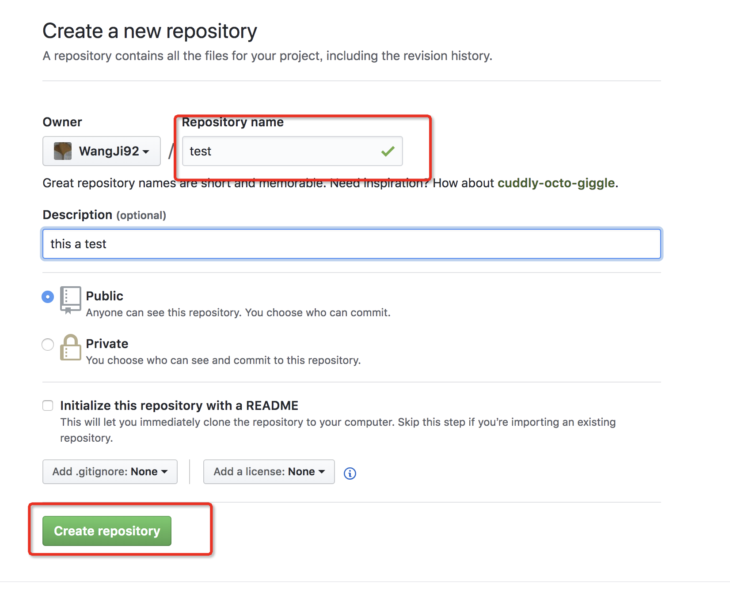Viewport: 730px width, 591px height.
Task: Open the Add .gitignore dropdown
Action: coord(110,472)
